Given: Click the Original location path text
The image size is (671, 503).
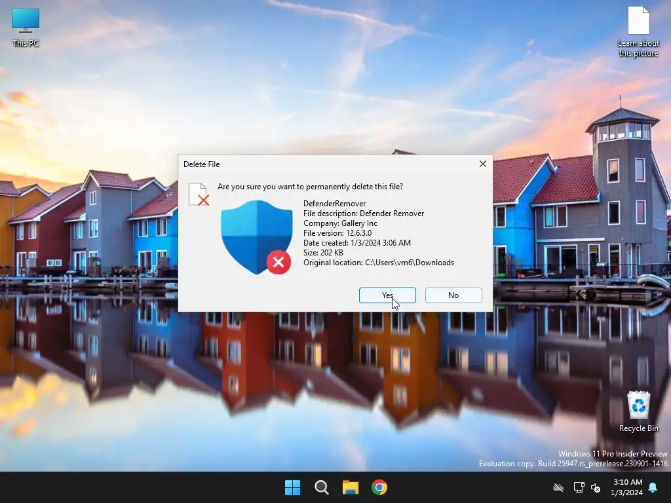Looking at the screenshot, I should tap(379, 263).
